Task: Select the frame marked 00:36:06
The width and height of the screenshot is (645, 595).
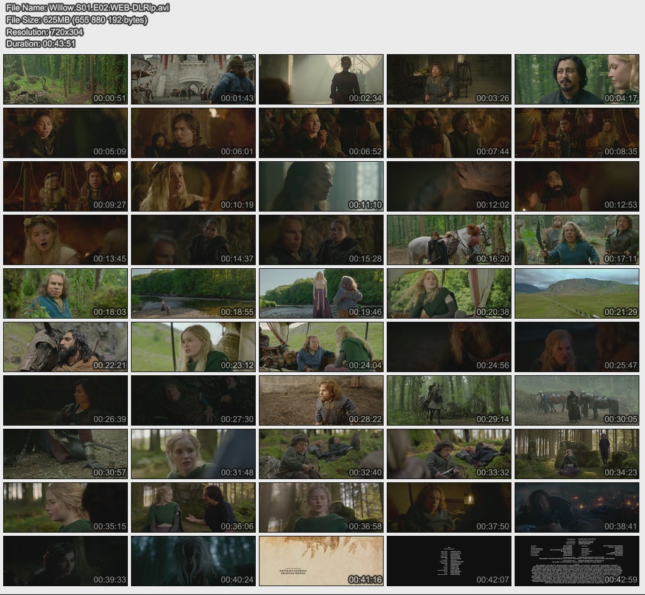Action: click(x=193, y=508)
